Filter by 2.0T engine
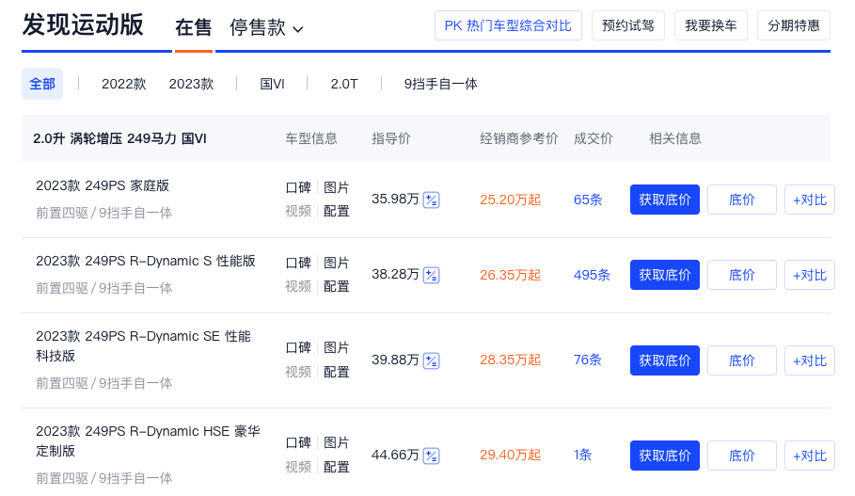Screen dimensions: 855x496 [344, 84]
